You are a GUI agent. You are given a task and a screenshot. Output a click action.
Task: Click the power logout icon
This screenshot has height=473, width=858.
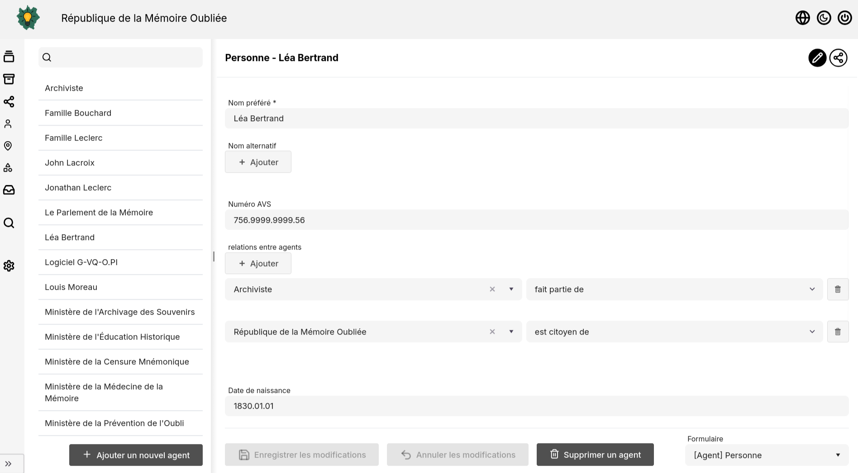tap(844, 18)
